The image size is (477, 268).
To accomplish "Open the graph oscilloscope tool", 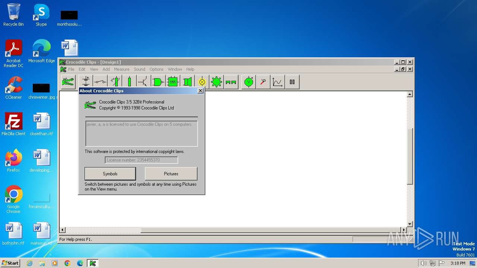I will click(278, 82).
